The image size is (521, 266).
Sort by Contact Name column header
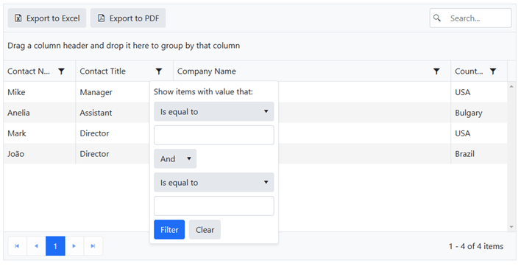tap(29, 71)
